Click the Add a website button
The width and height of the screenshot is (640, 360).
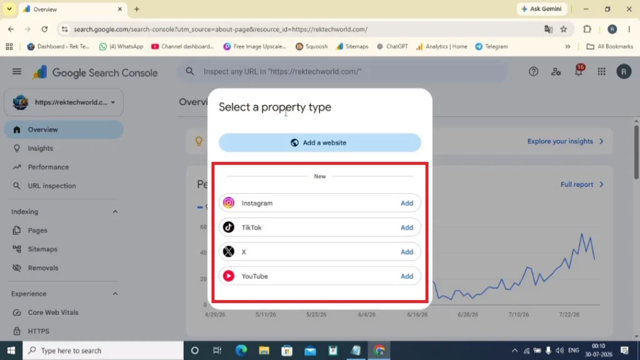319,143
